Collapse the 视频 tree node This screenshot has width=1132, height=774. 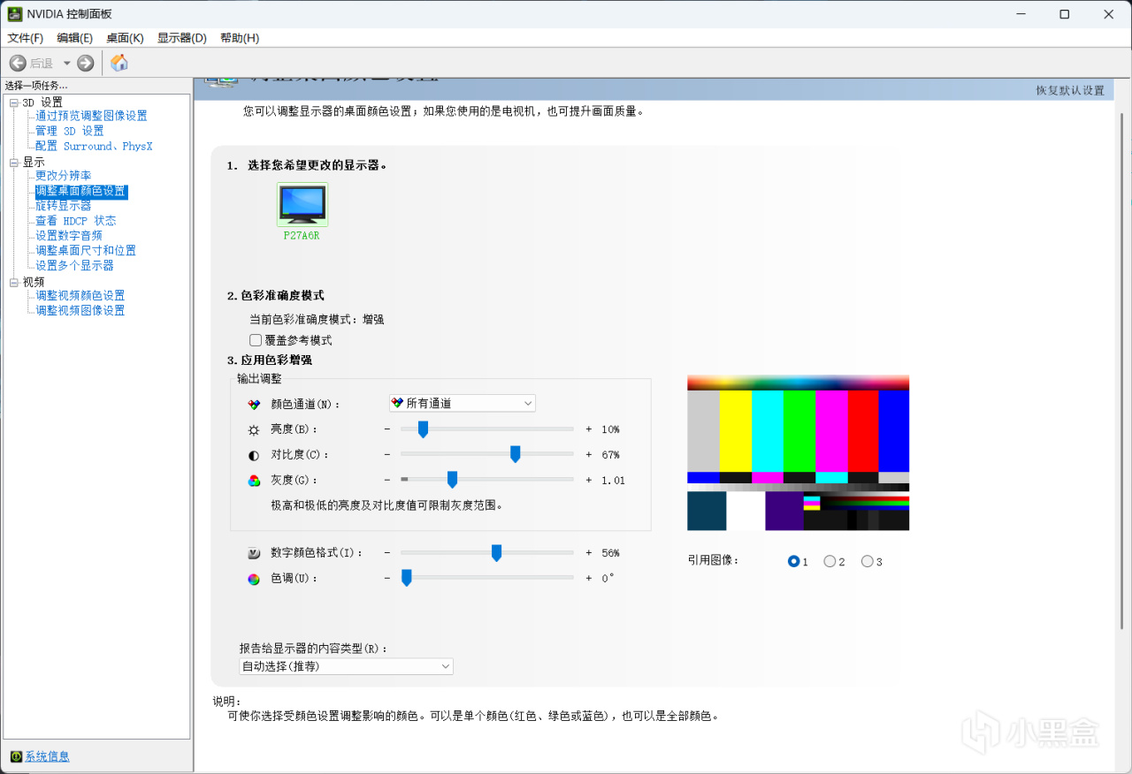pos(14,283)
